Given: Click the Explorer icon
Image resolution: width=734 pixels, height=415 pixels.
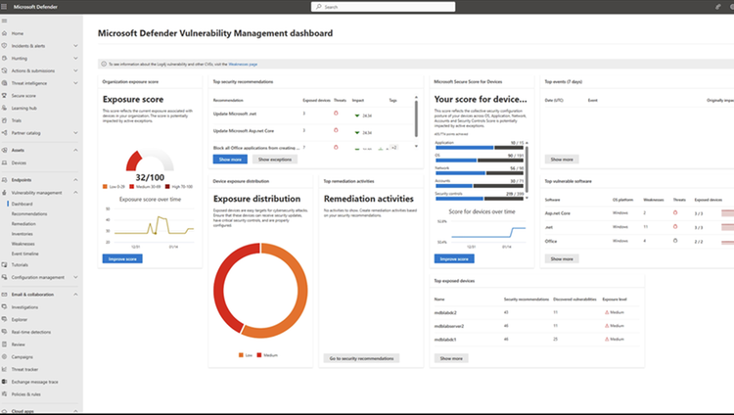Looking at the screenshot, I should pyautogui.click(x=4, y=319).
